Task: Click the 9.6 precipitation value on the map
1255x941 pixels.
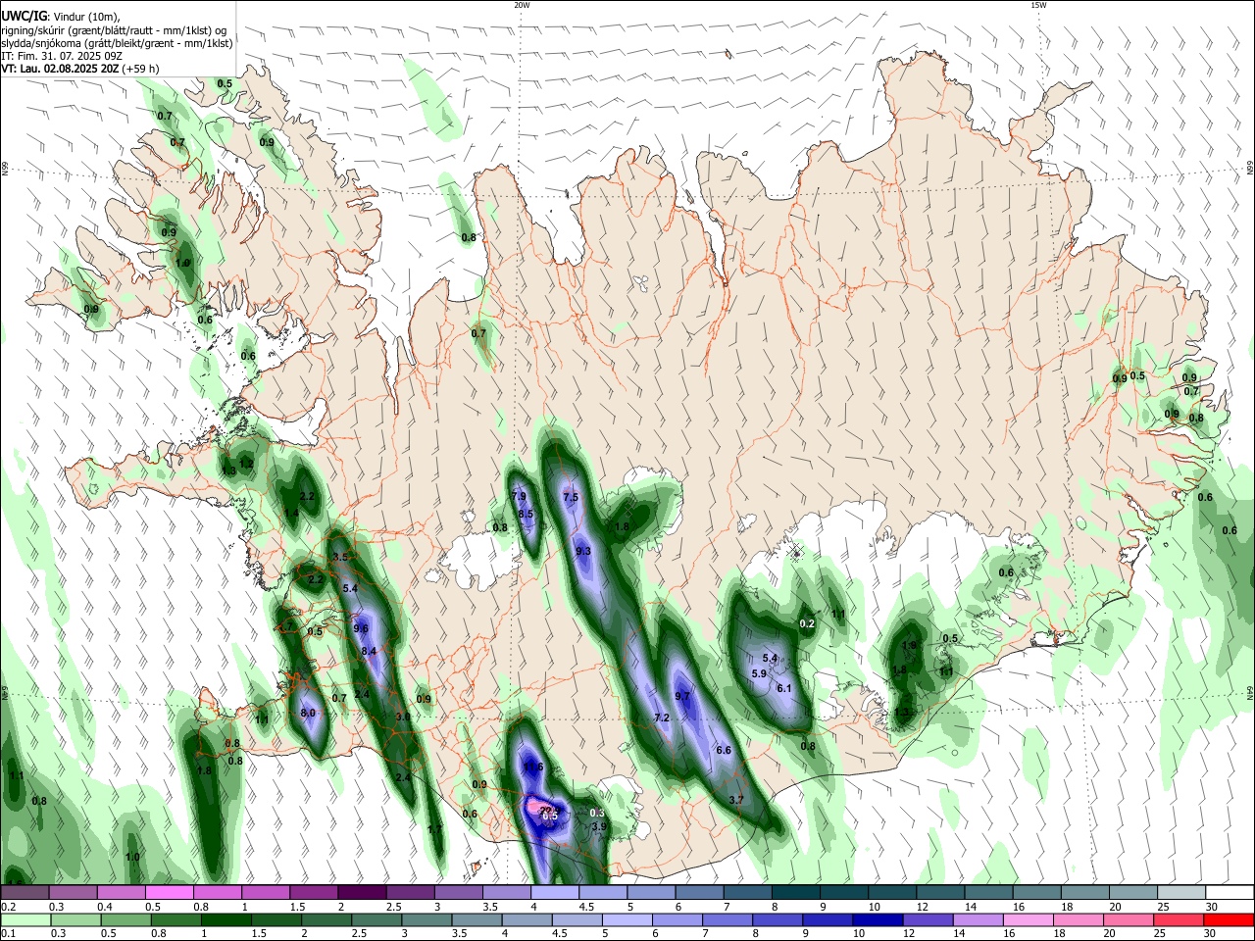Action: (361, 628)
